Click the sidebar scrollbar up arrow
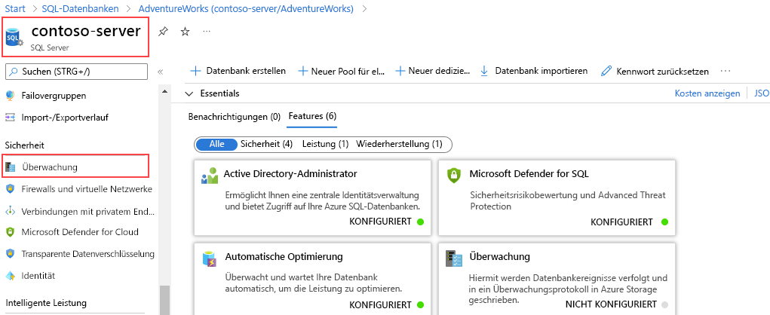The width and height of the screenshot is (770, 315). point(164,92)
